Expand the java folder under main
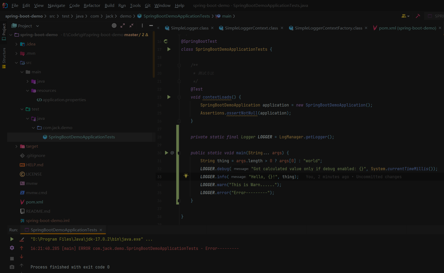Screen dimensions: 444x273 click(x=28, y=81)
